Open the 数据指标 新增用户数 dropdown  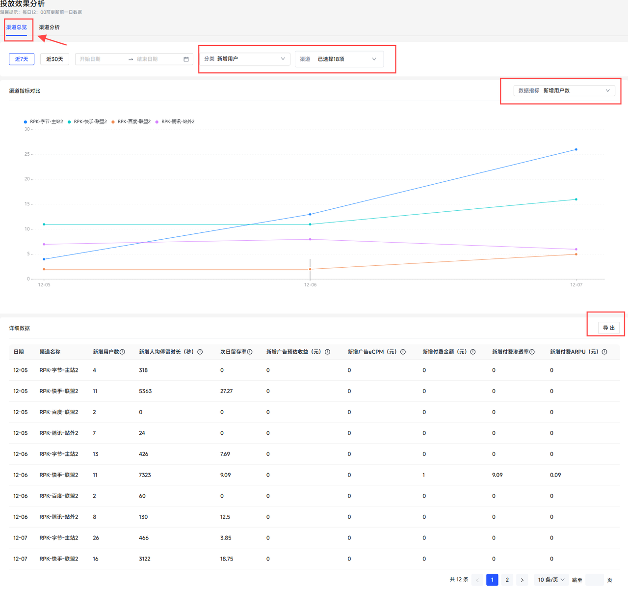(x=564, y=90)
